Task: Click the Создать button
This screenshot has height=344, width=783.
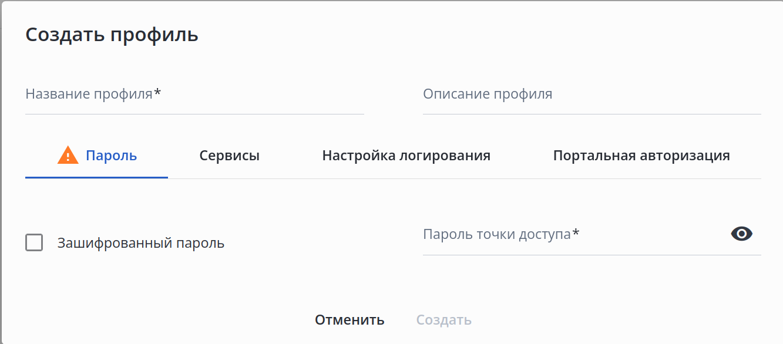Action: pyautogui.click(x=443, y=320)
